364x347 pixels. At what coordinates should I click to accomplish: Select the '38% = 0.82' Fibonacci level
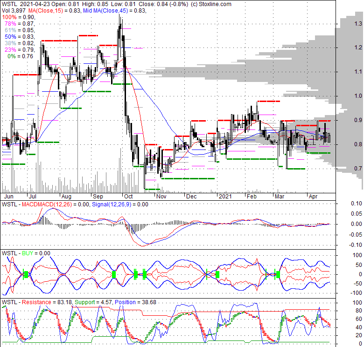pyautogui.click(x=20, y=43)
